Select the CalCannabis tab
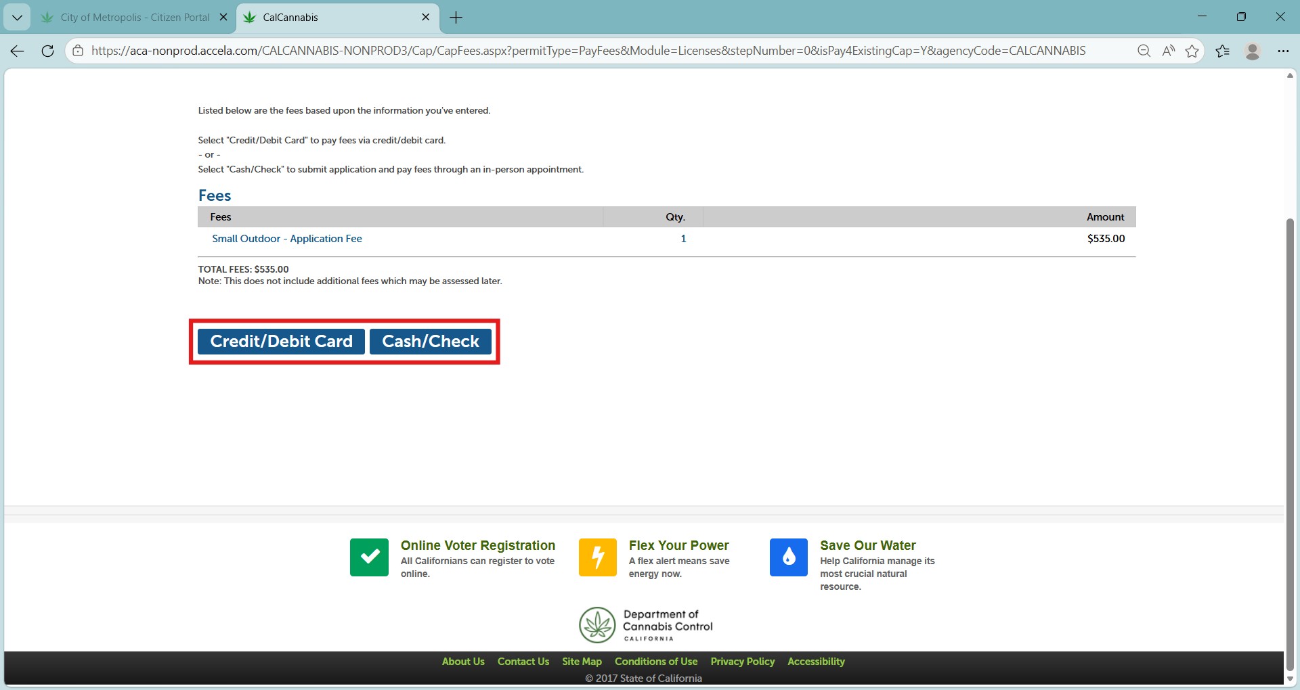Screen dimensions: 1300x690 click(337, 18)
